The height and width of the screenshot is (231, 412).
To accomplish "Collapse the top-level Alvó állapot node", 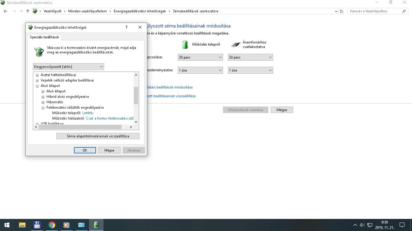I will 37,86.
